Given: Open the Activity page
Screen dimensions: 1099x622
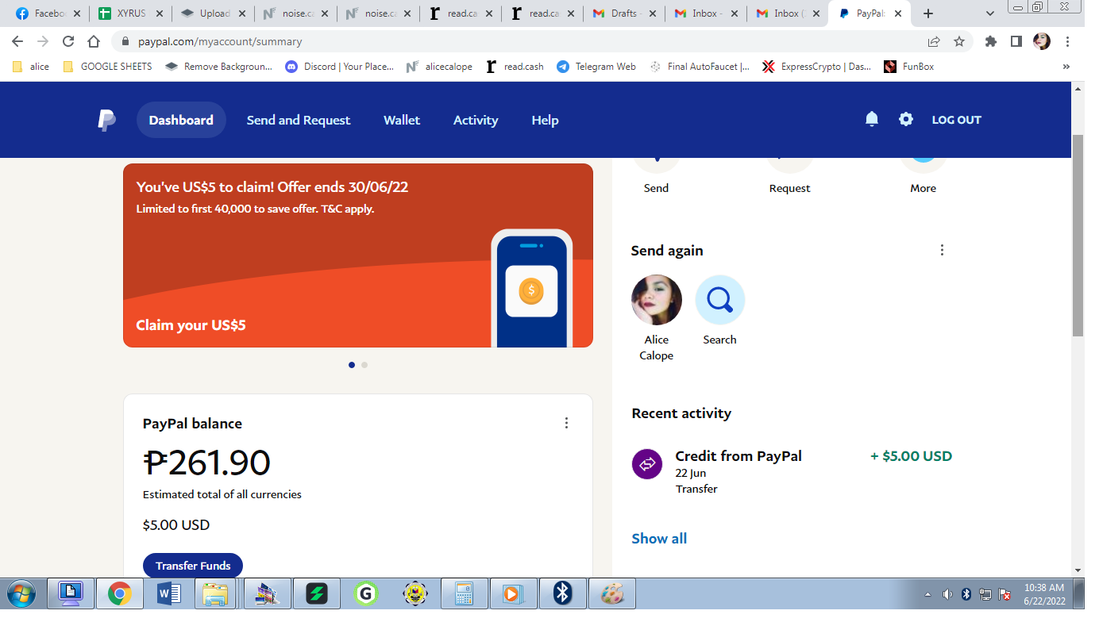Looking at the screenshot, I should click(476, 120).
